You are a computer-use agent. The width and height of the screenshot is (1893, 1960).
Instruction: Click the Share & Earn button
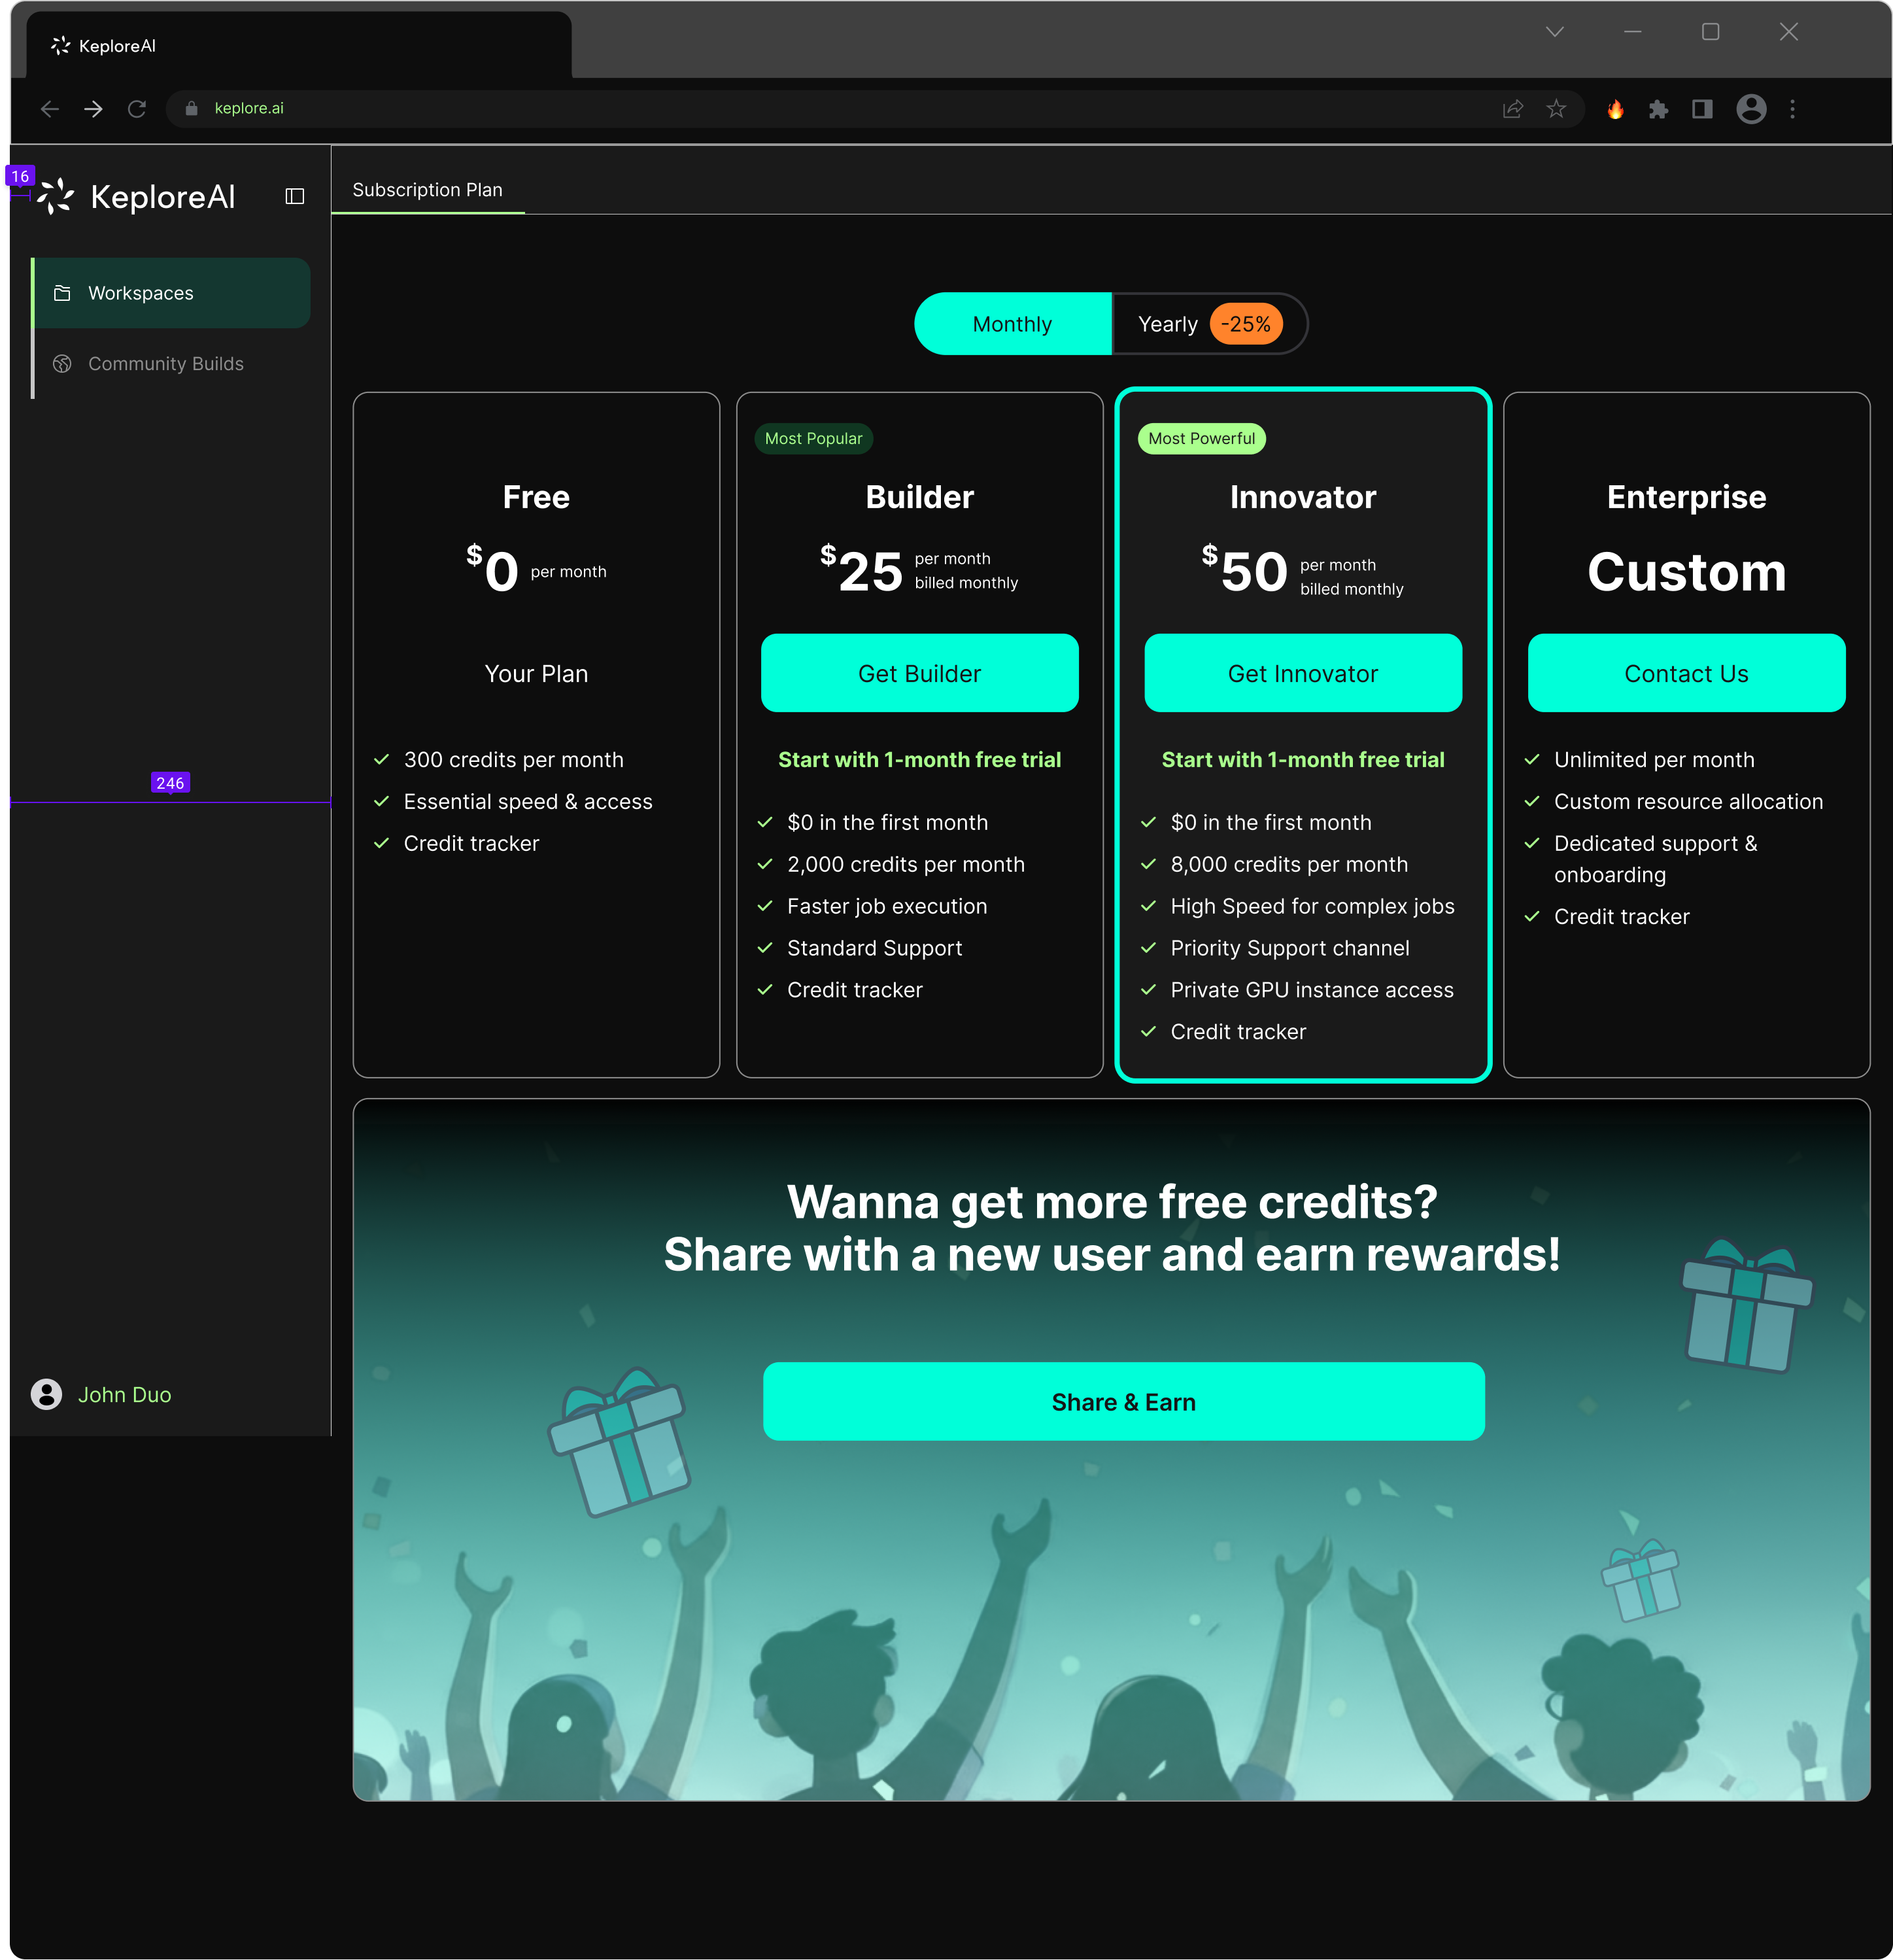click(1123, 1402)
